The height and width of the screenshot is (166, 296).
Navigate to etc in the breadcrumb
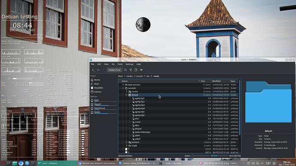pos(148,76)
